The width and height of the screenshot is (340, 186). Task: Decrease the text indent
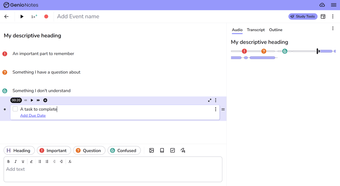[x=54, y=162]
